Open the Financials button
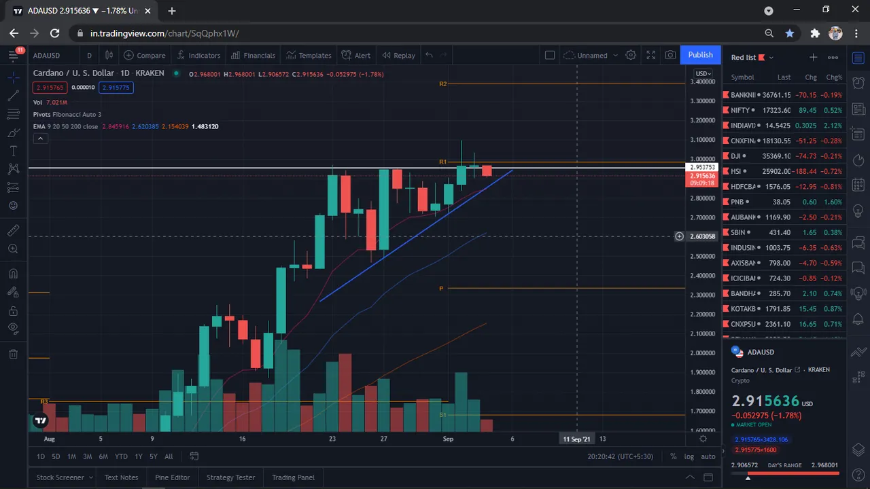Screen dimensions: 870x489 (253, 55)
